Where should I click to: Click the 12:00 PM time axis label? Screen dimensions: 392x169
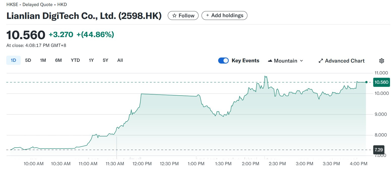tap(142, 164)
